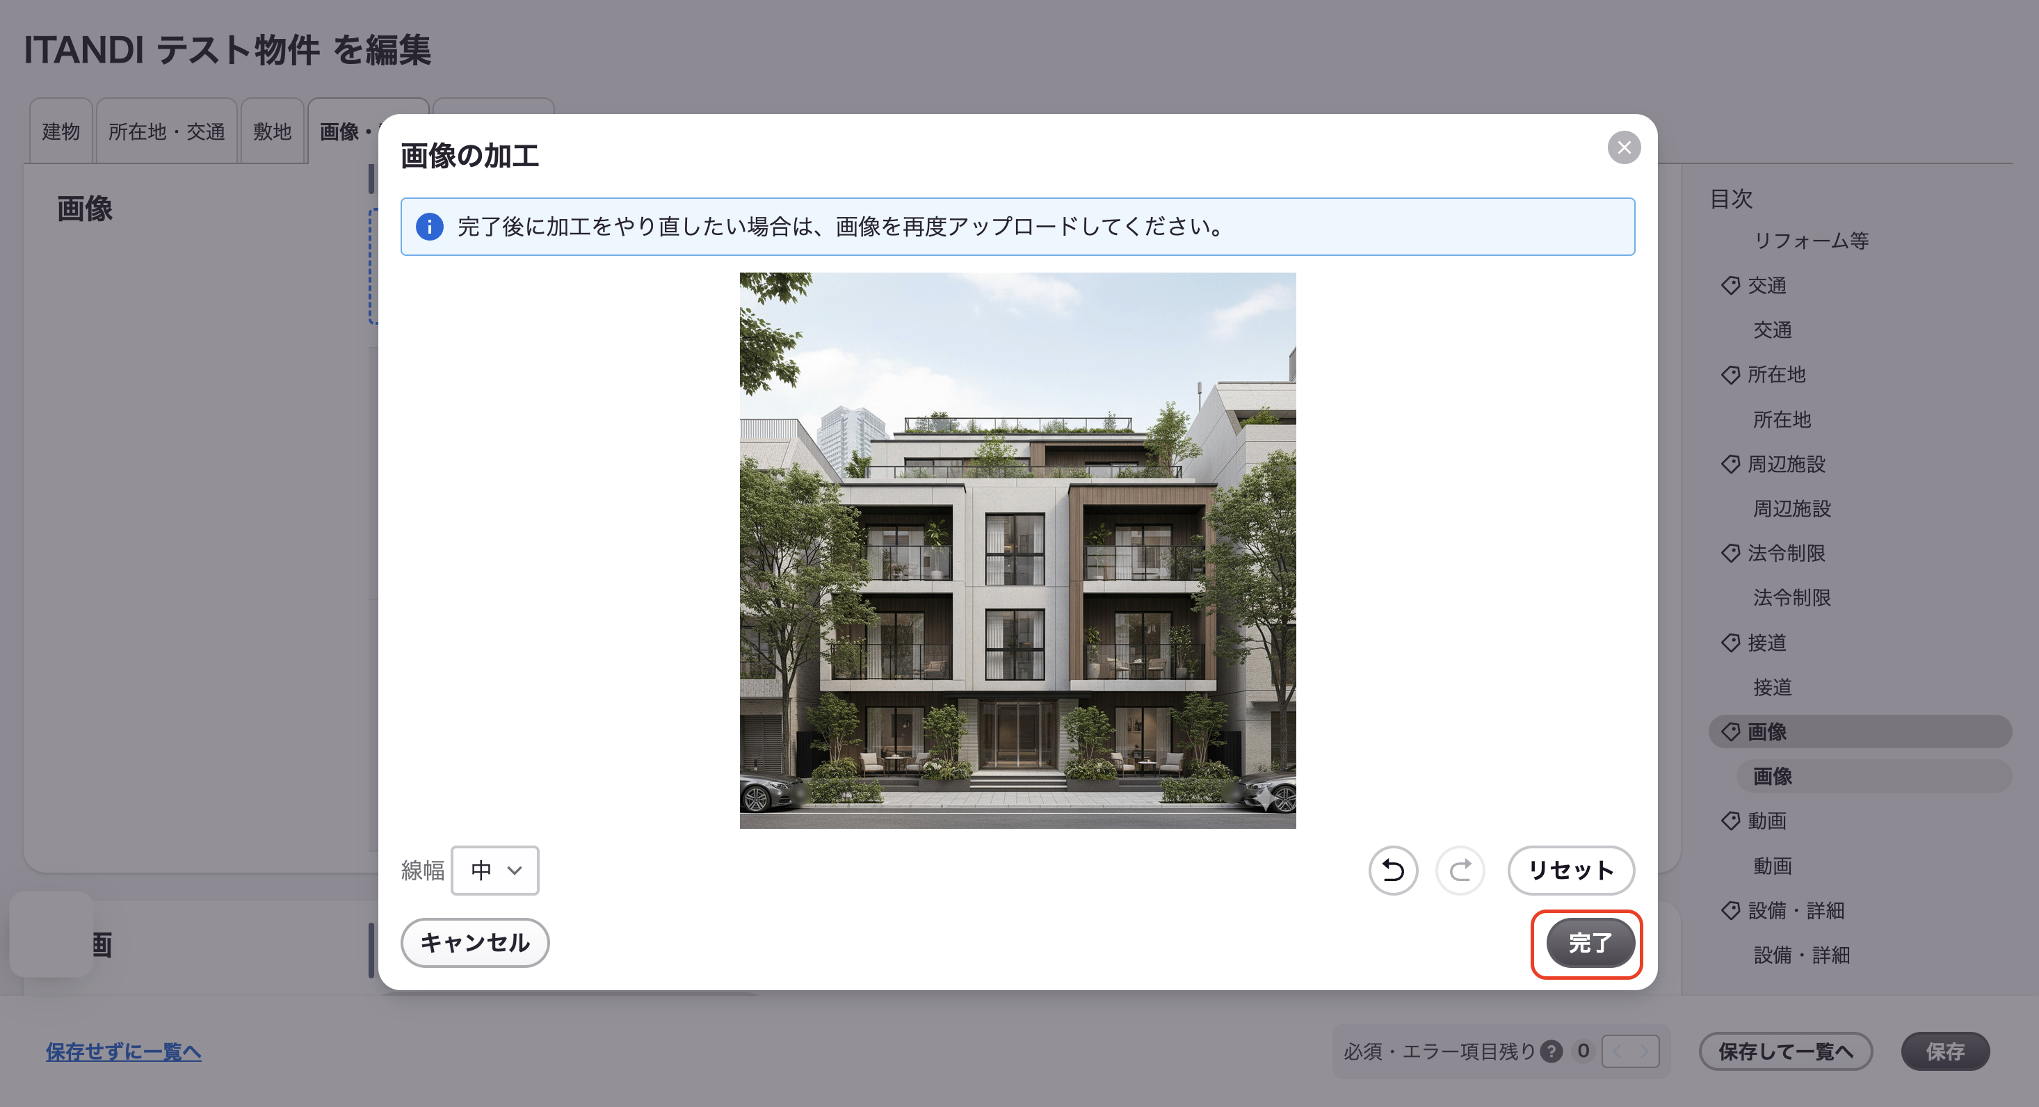Click the 所在地 heading text in 目次
Viewport: 2039px width, 1107px height.
click(x=1776, y=374)
